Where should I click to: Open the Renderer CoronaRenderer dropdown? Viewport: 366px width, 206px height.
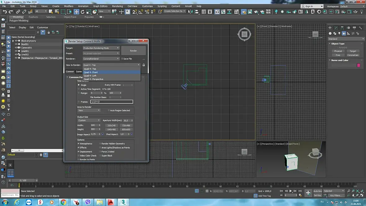[101, 59]
